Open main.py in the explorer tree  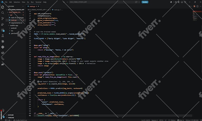(x=15, y=20)
